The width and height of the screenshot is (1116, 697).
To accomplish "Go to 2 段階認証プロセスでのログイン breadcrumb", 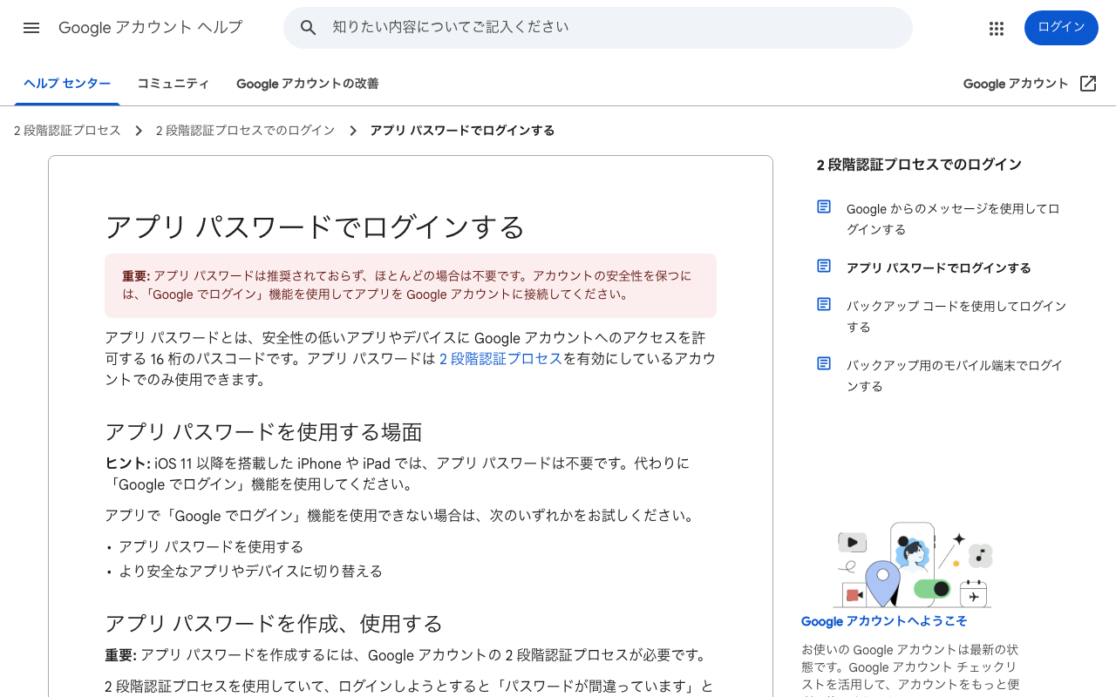I will [x=245, y=131].
